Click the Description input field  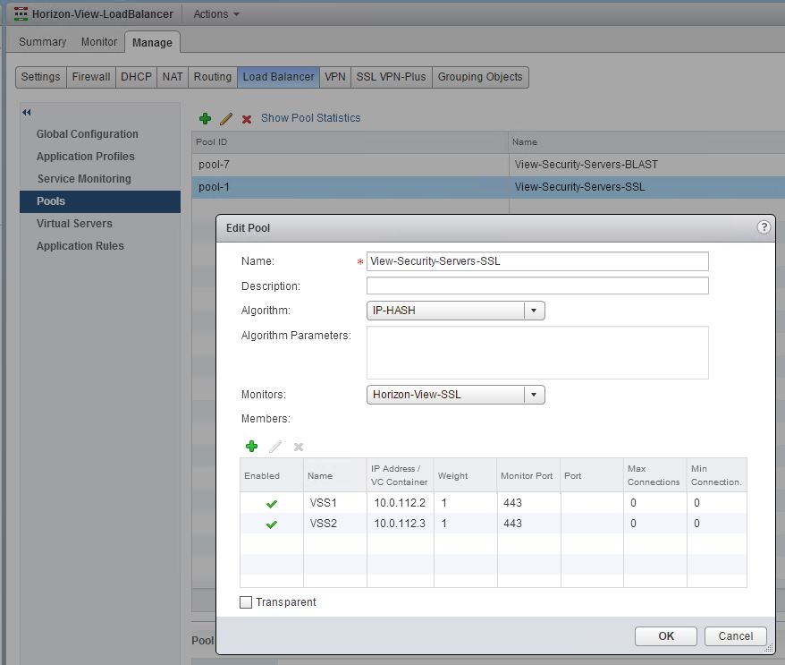click(x=537, y=286)
